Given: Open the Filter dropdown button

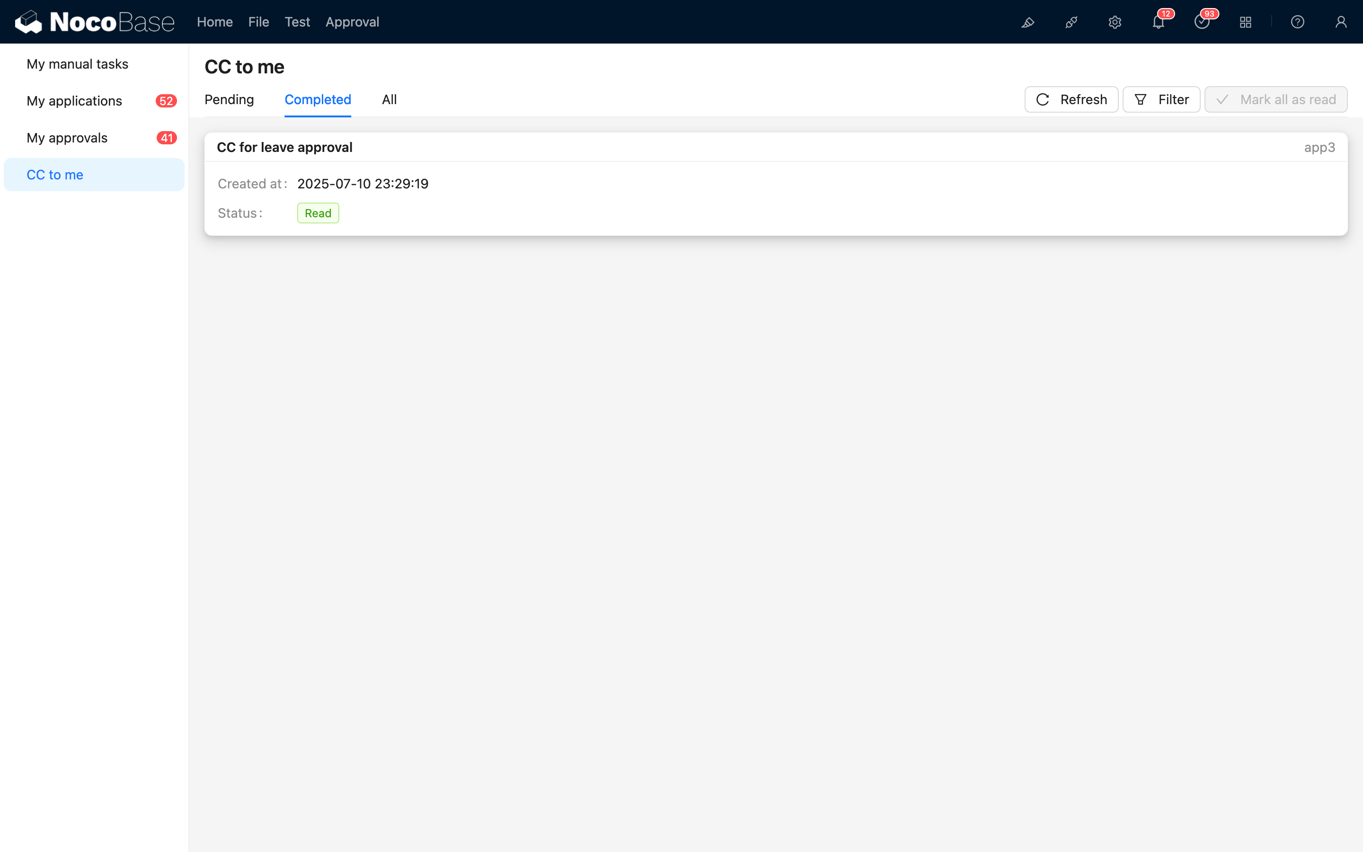Looking at the screenshot, I should [x=1161, y=100].
